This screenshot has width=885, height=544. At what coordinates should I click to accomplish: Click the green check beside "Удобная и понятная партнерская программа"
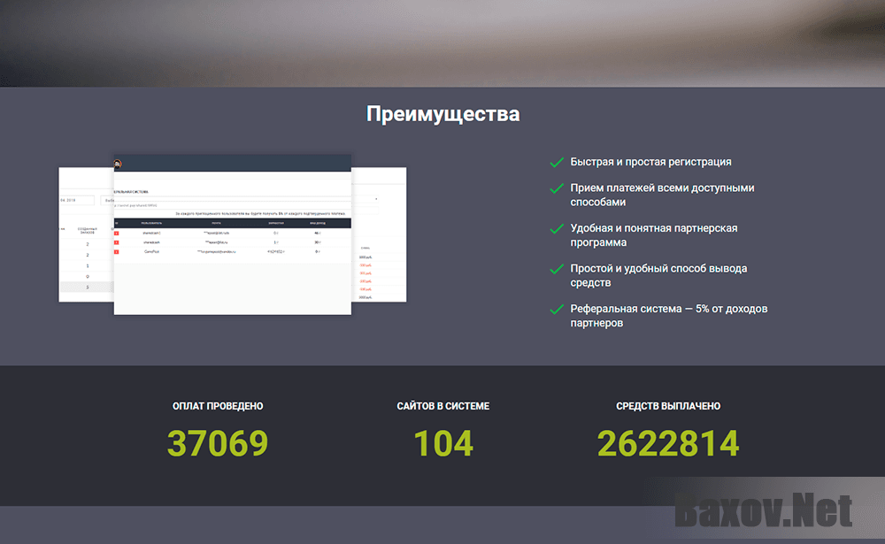[x=556, y=228]
